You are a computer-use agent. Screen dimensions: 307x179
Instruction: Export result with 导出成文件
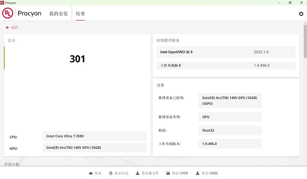point(150,173)
